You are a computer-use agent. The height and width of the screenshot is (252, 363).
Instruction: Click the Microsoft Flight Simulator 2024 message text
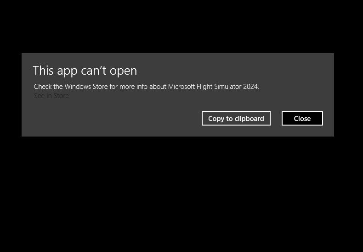coord(146,87)
